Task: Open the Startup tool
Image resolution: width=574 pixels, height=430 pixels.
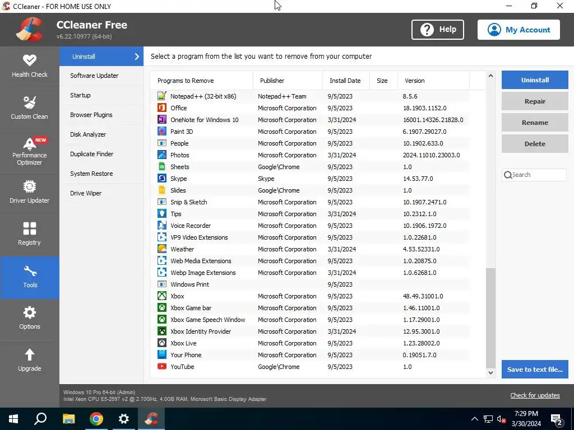Action: pos(101,95)
